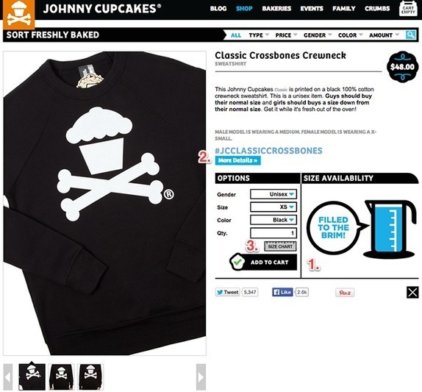Go to the BAKERIES menu item
Viewport: 422px width, 392px height.
[x=276, y=9]
